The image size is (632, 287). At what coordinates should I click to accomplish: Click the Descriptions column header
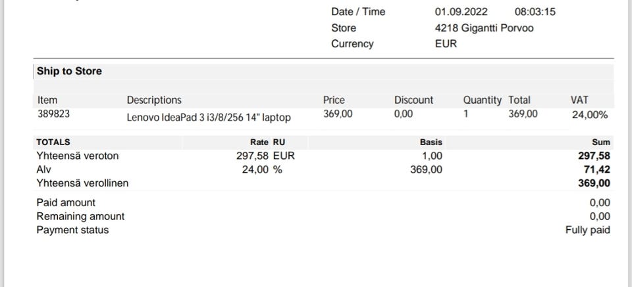pos(154,100)
